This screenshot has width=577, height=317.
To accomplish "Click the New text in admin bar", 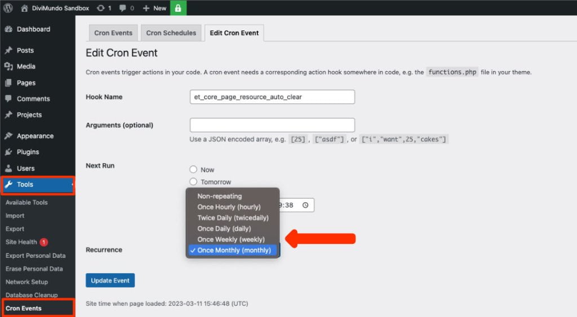I will (159, 8).
